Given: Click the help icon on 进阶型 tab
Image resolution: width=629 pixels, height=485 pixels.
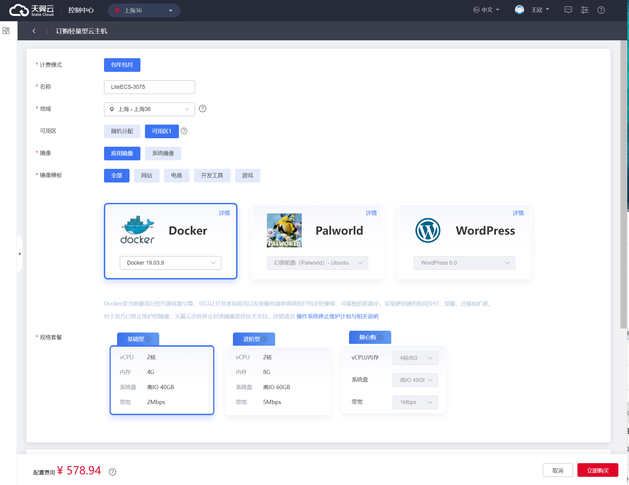Looking at the screenshot, I should click(x=264, y=339).
